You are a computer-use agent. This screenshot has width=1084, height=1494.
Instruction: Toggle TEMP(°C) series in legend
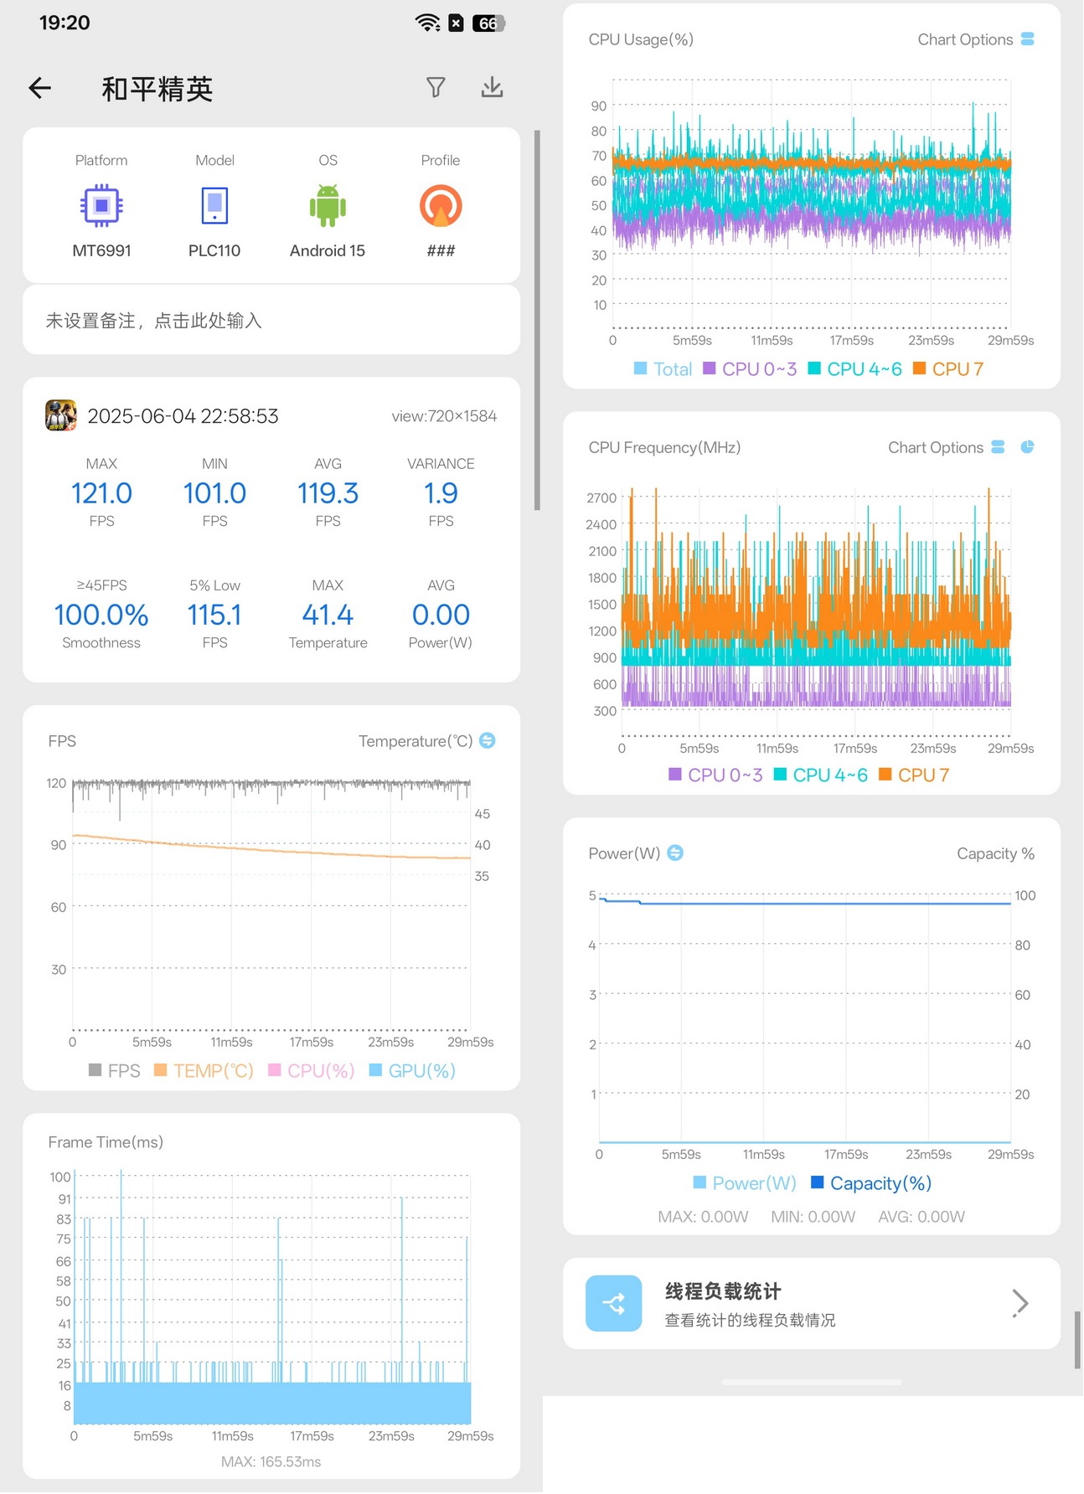(204, 1070)
